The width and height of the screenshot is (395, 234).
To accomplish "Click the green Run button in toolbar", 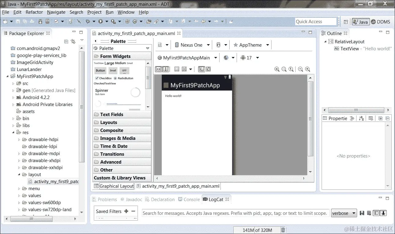I will [x=101, y=21].
